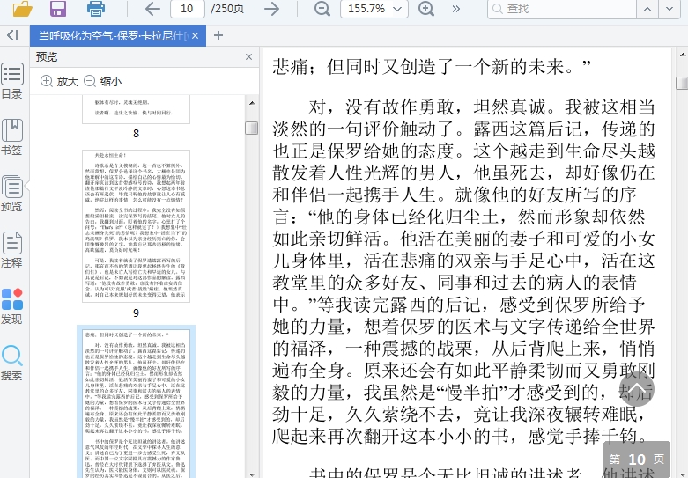Close the 当呼吸化为空气 document tab
This screenshot has height=478, width=688.
(x=196, y=35)
